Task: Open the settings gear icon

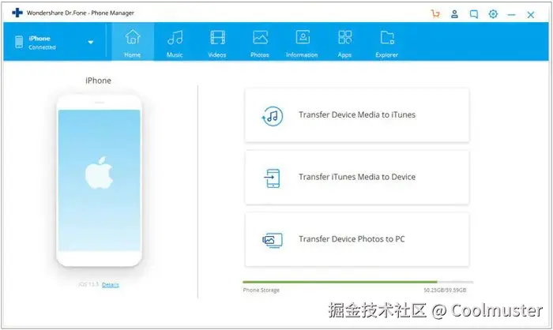Action: coord(493,14)
